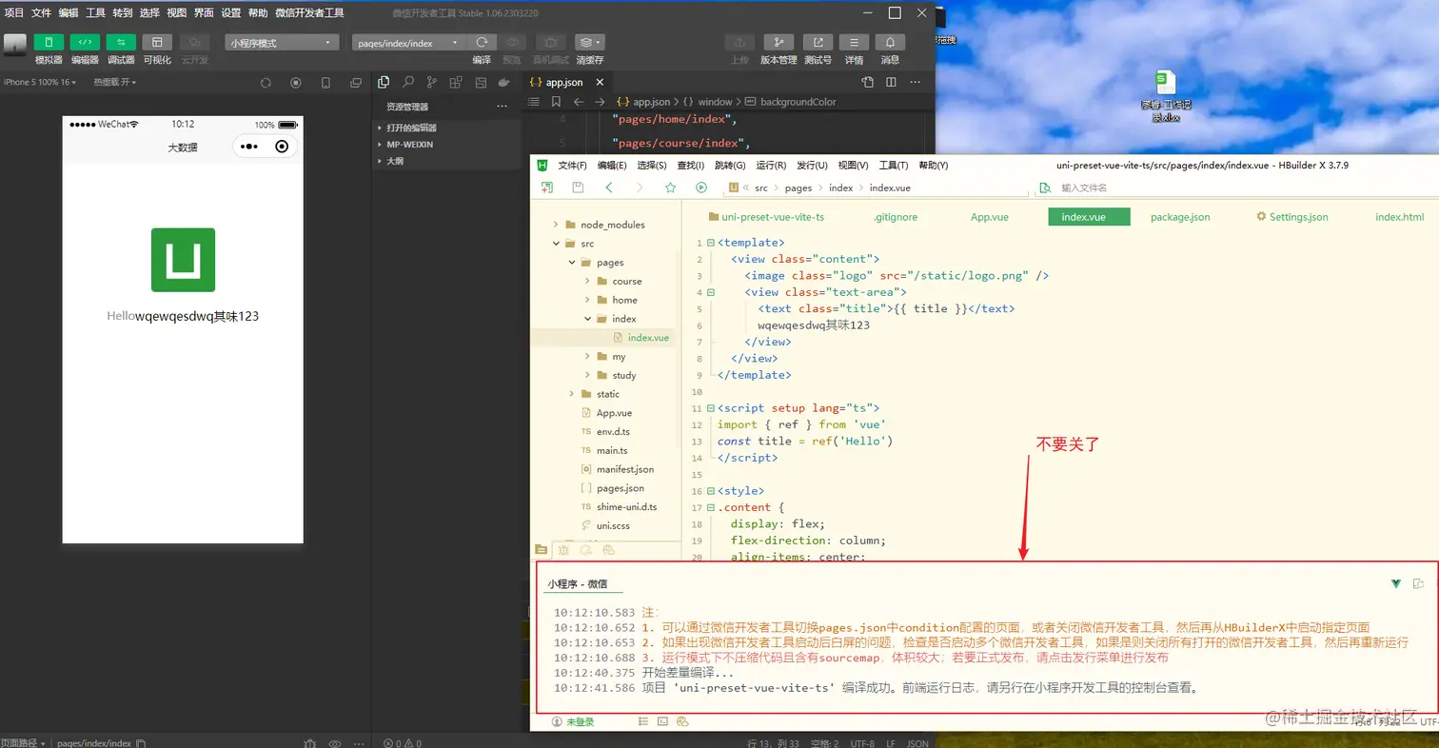
Task: Click the test account (测试号) icon
Action: (x=818, y=43)
